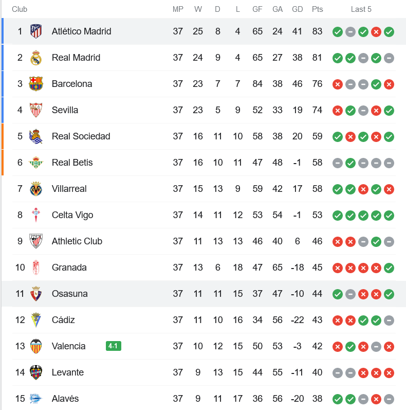Click the Villarreal yellow crest
406x410 pixels.
point(36,189)
